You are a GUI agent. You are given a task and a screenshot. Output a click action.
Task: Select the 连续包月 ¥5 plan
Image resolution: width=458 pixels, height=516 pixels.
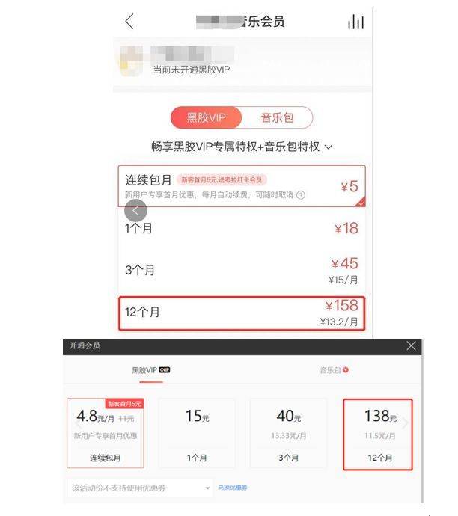(242, 186)
